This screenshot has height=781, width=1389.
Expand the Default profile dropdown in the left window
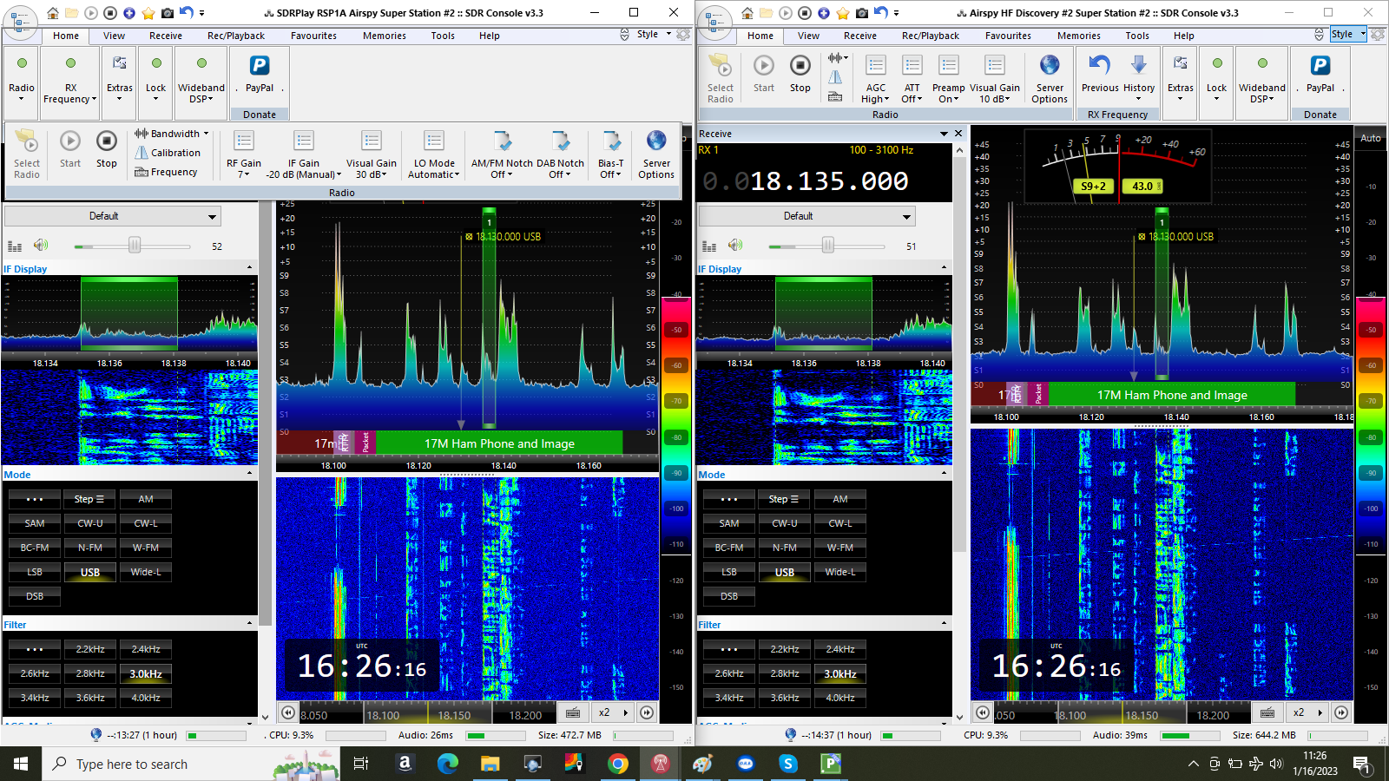(212, 216)
